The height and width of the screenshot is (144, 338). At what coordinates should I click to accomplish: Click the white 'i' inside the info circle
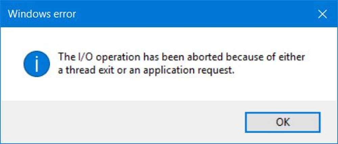pos(37,64)
